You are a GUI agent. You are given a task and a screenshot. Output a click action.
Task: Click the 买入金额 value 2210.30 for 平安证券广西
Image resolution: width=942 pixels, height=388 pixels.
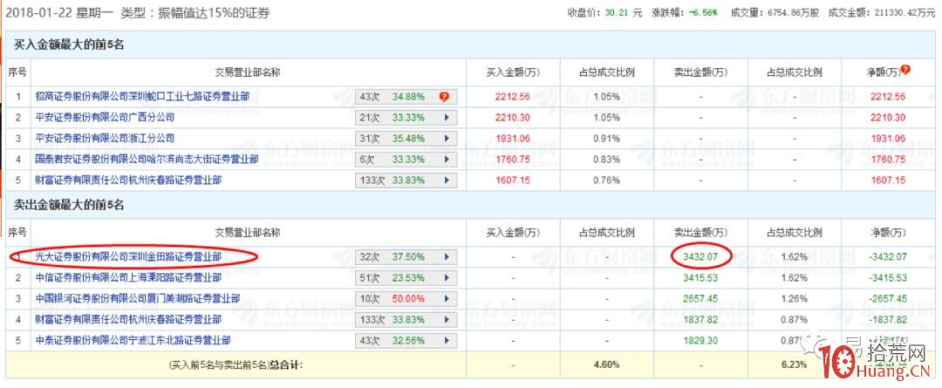513,117
